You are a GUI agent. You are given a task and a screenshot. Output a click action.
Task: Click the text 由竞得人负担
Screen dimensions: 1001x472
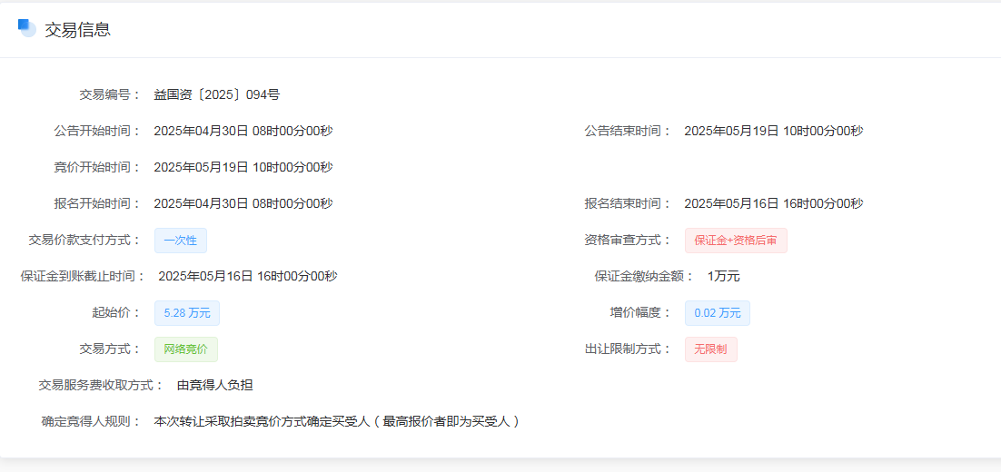click(215, 385)
